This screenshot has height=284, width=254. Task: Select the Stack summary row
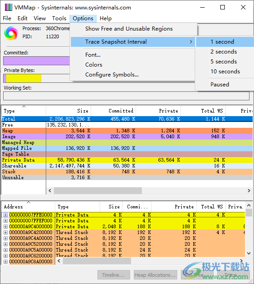point(127,171)
